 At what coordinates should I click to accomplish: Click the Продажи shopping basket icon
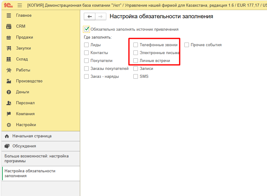pyautogui.click(x=9, y=37)
